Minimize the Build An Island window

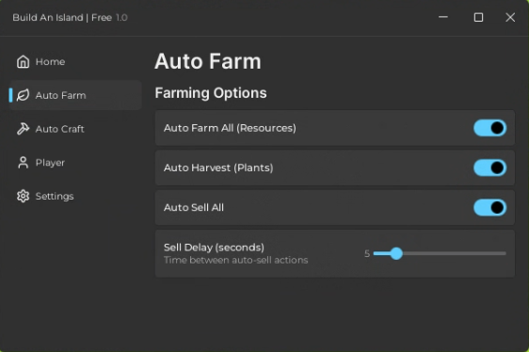[x=443, y=17]
